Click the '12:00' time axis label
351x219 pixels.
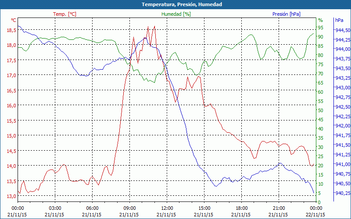[167, 208]
